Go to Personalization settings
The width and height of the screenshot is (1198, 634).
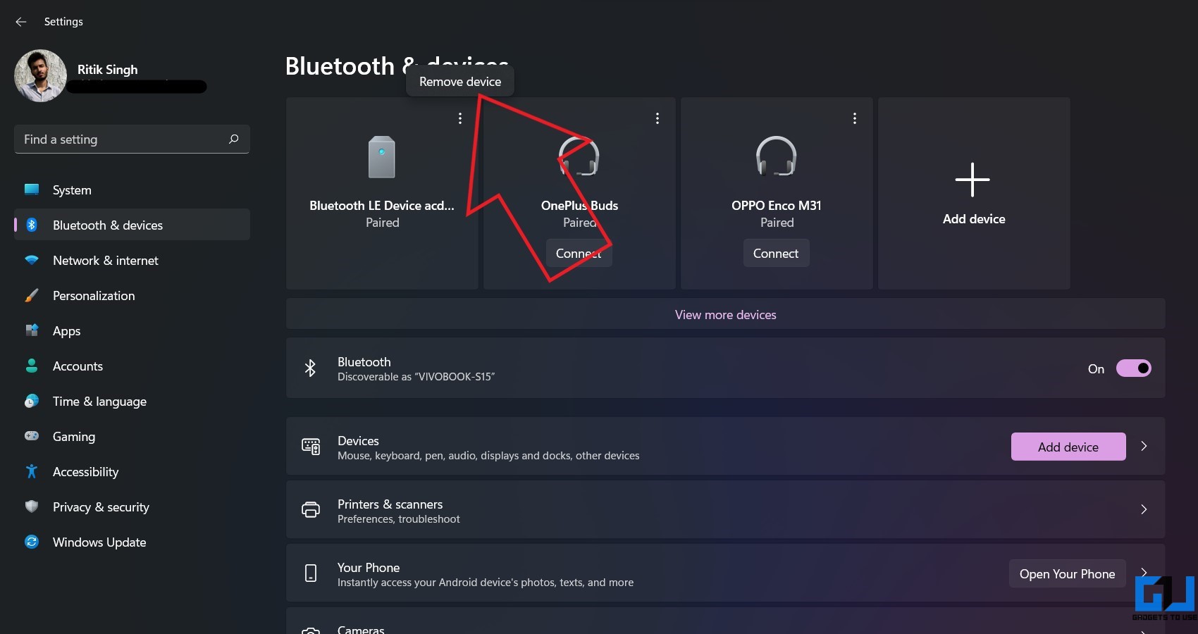[x=132, y=296]
